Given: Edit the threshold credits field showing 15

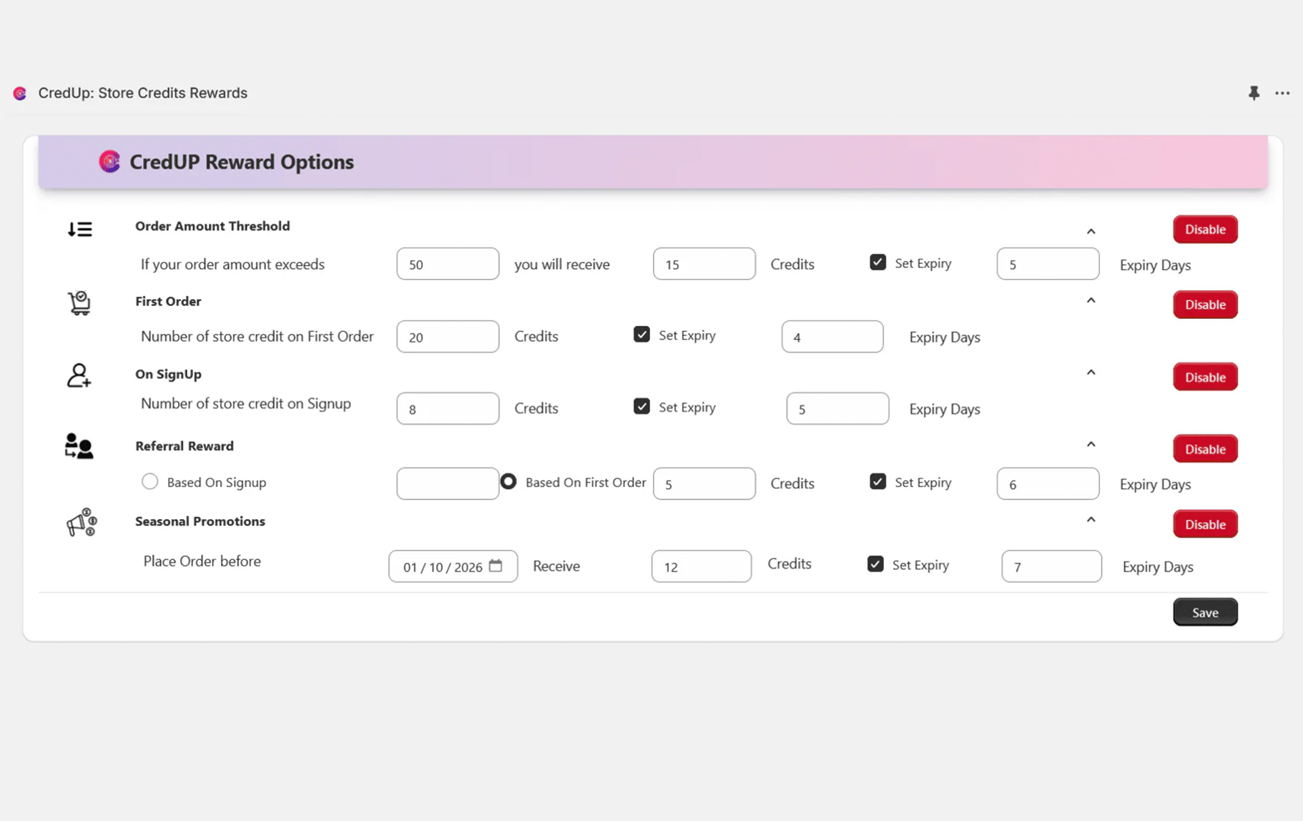Looking at the screenshot, I should [x=704, y=264].
